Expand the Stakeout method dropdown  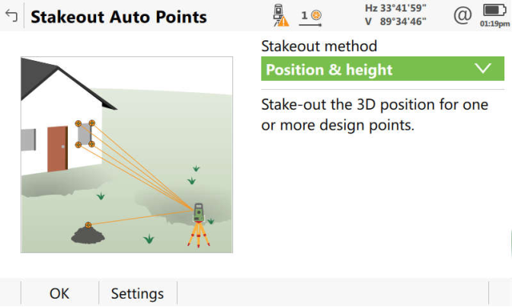[382, 69]
